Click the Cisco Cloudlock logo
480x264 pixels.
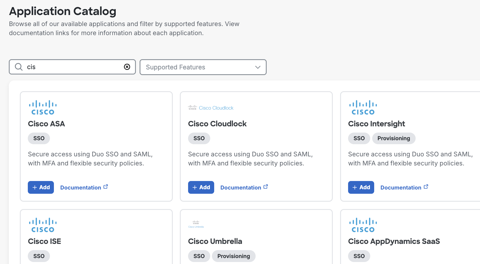(x=210, y=108)
